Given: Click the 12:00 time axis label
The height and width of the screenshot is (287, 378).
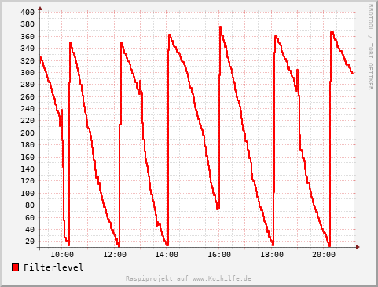Looking at the screenshot, I should click(x=115, y=255).
